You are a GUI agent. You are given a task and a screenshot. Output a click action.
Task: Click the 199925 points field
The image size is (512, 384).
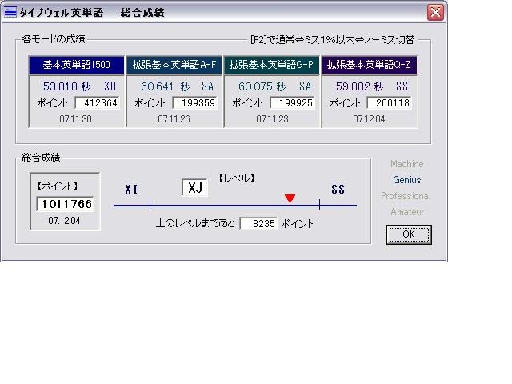click(x=292, y=103)
